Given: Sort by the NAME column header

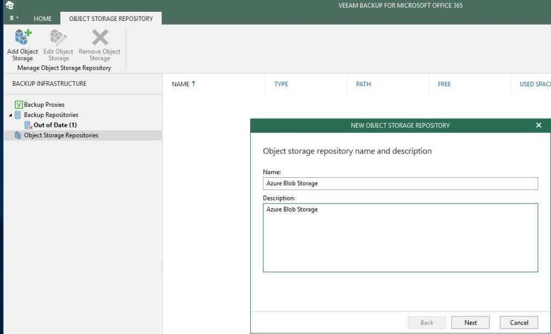Looking at the screenshot, I should [180, 84].
